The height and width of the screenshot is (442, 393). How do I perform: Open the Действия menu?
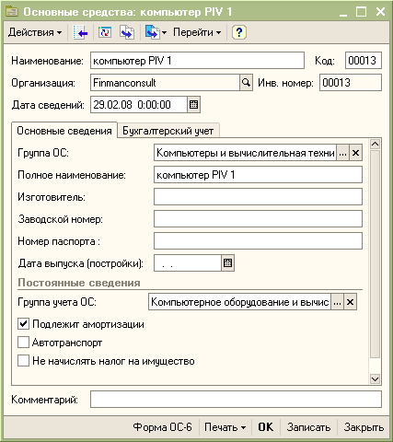coord(35,32)
